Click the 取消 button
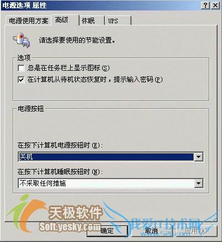 pyautogui.click(x=152, y=231)
